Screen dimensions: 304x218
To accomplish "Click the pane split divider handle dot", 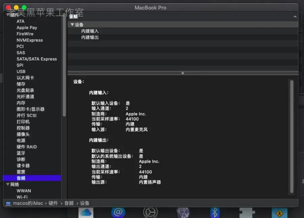I will (x=183, y=73).
